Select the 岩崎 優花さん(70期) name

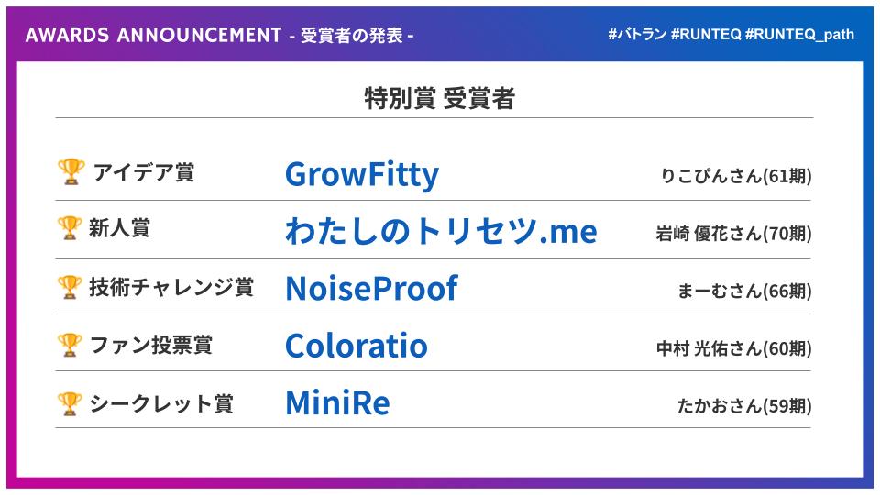733,233
